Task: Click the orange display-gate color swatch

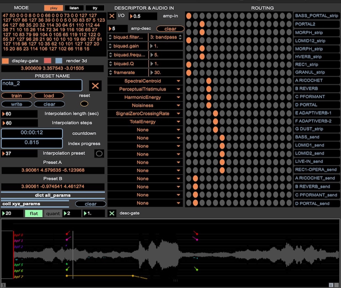Action: point(5,61)
